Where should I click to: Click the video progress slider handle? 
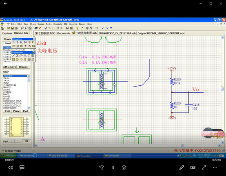[35, 155]
